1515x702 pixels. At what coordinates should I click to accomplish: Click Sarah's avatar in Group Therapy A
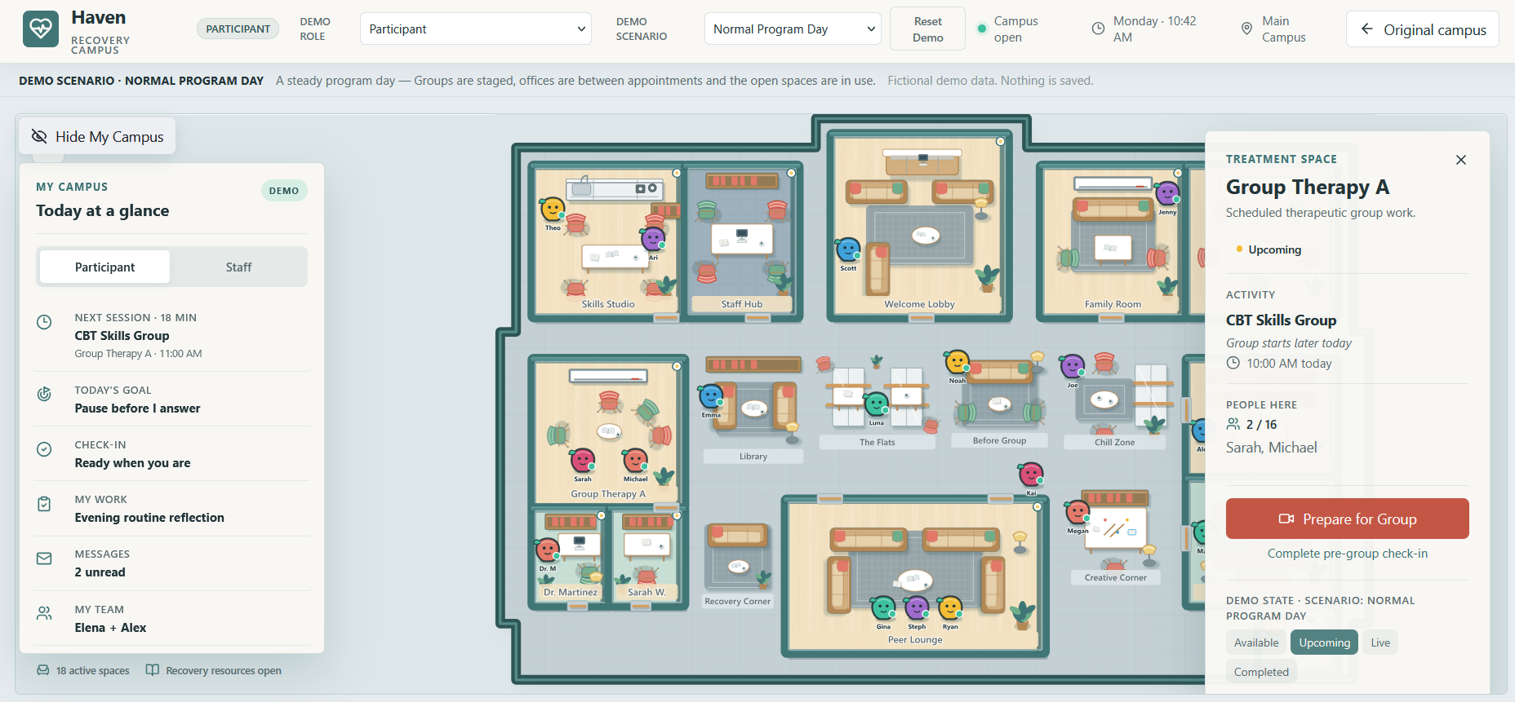point(583,461)
